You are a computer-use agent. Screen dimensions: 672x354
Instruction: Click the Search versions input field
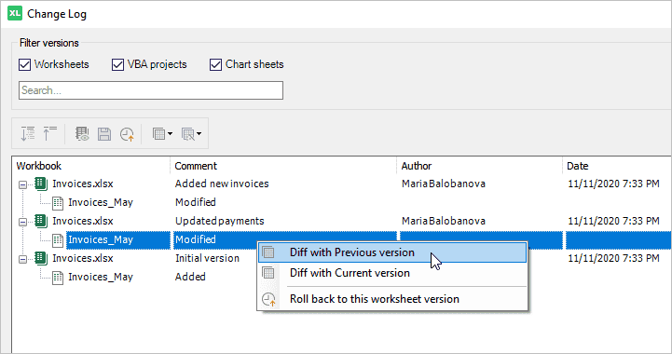pyautogui.click(x=151, y=90)
